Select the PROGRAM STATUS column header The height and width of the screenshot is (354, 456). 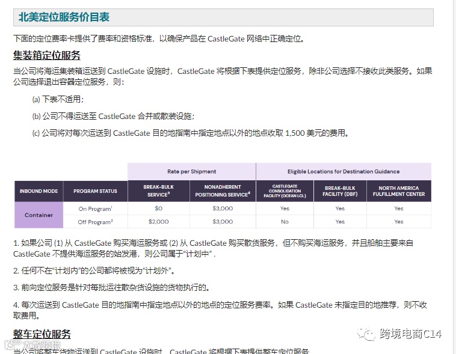[x=96, y=191]
